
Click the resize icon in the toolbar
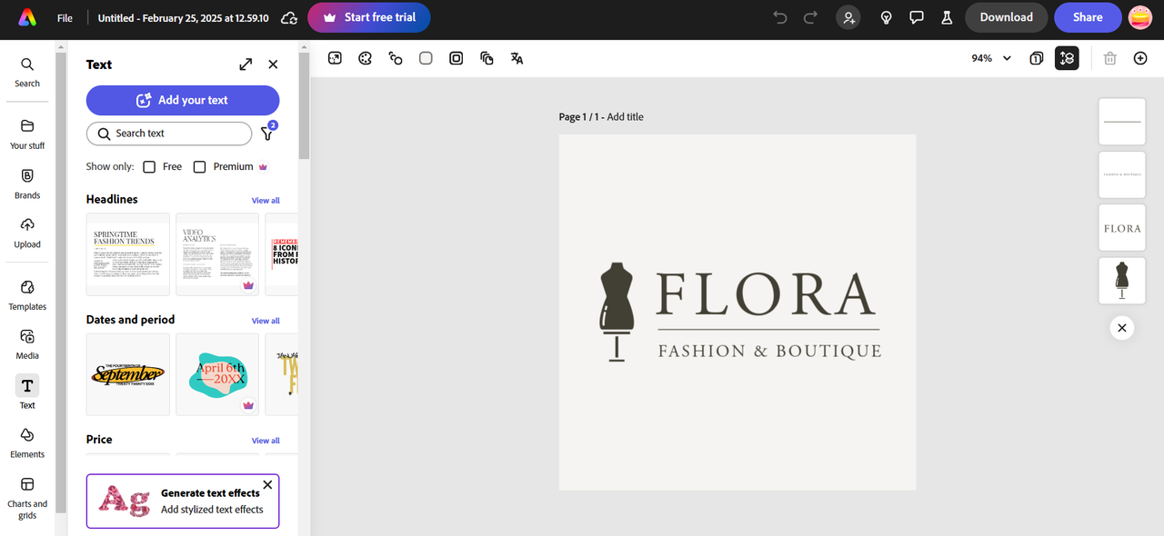335,58
